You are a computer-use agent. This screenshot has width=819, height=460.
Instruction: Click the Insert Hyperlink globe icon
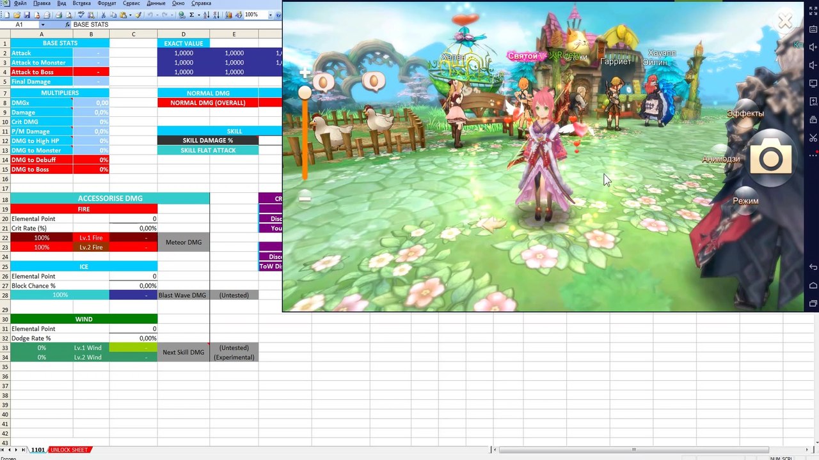click(x=182, y=15)
